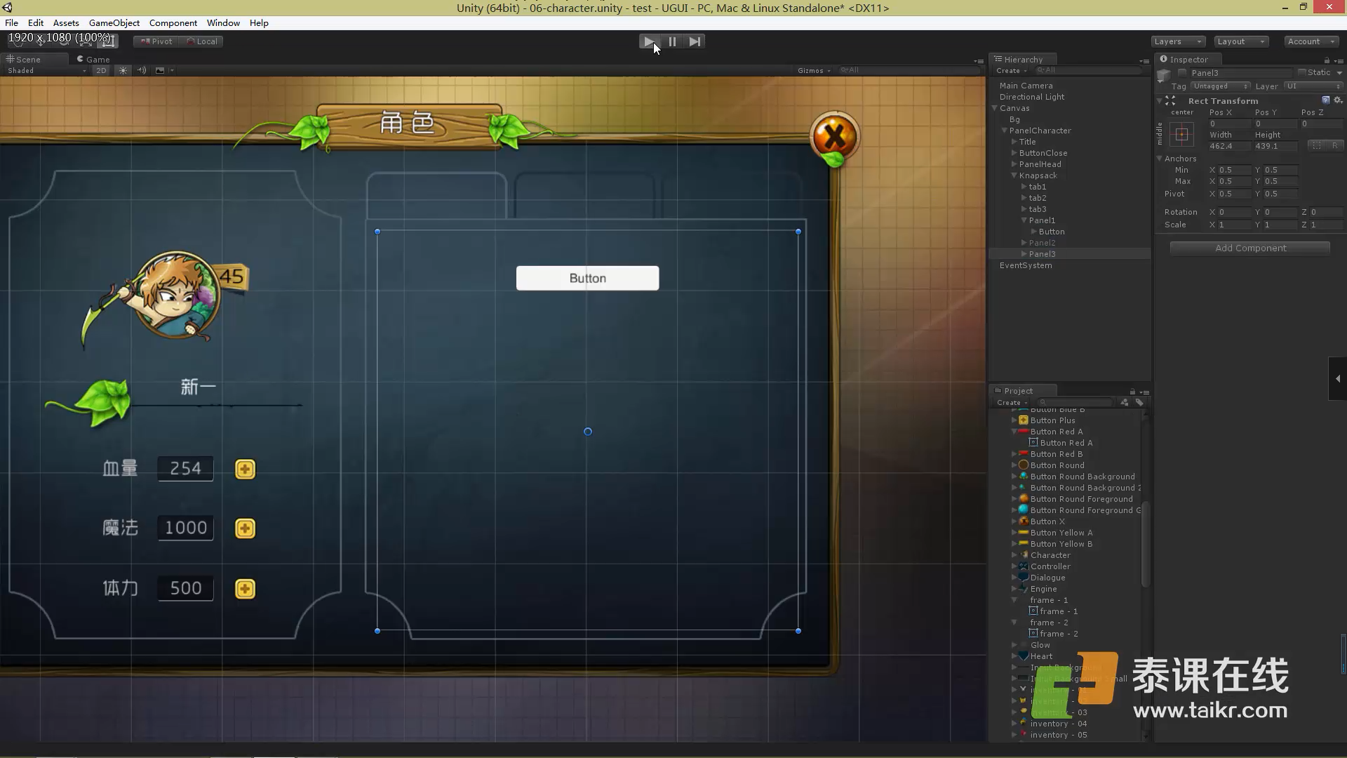The width and height of the screenshot is (1347, 758).
Task: Open the Layer UI dropdown
Action: [x=1313, y=86]
